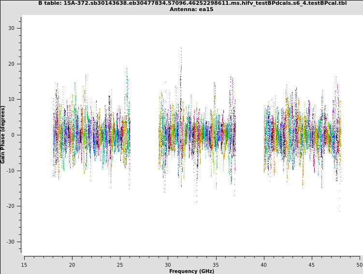Viewport: 363px width, 274px height.
Task: Click the B table plot title text
Action: point(192,3)
